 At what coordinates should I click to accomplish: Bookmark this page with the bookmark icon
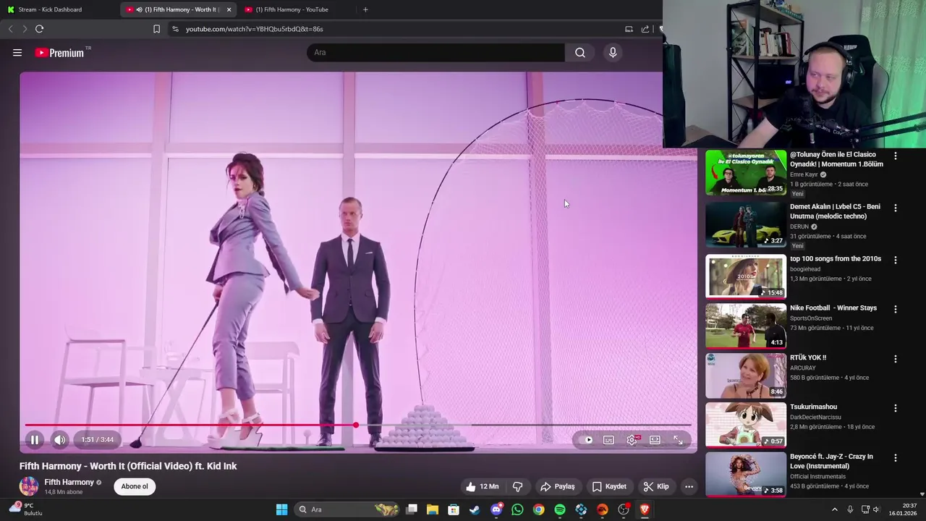(x=156, y=29)
